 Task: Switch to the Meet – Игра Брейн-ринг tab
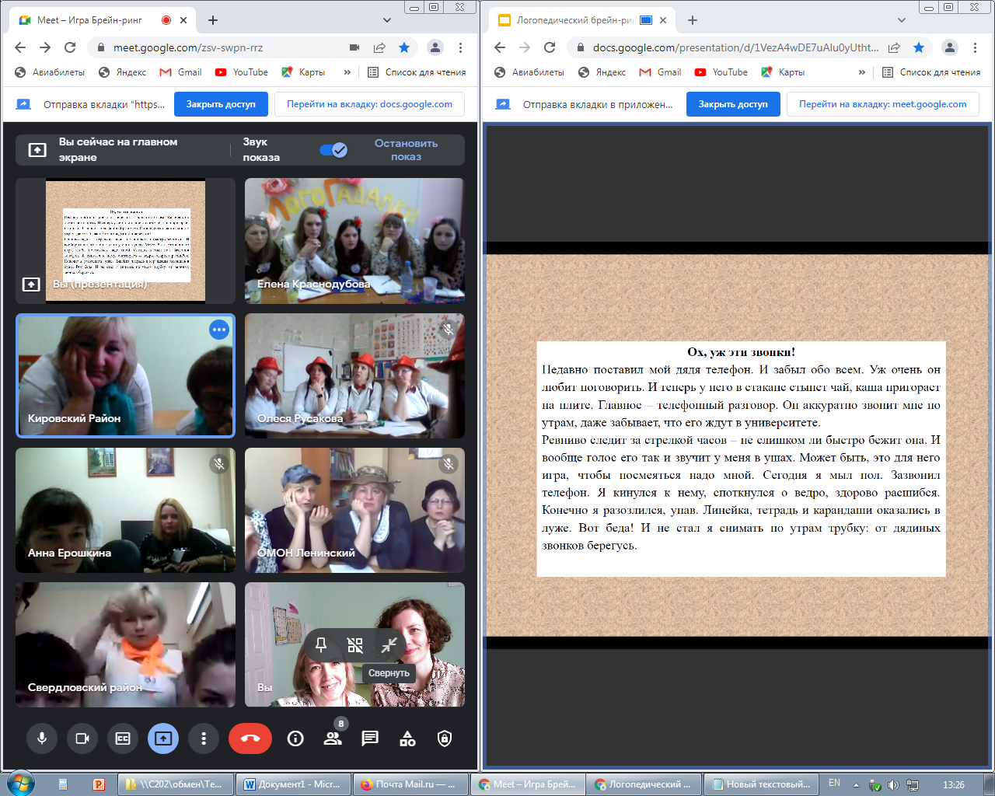pos(89,20)
